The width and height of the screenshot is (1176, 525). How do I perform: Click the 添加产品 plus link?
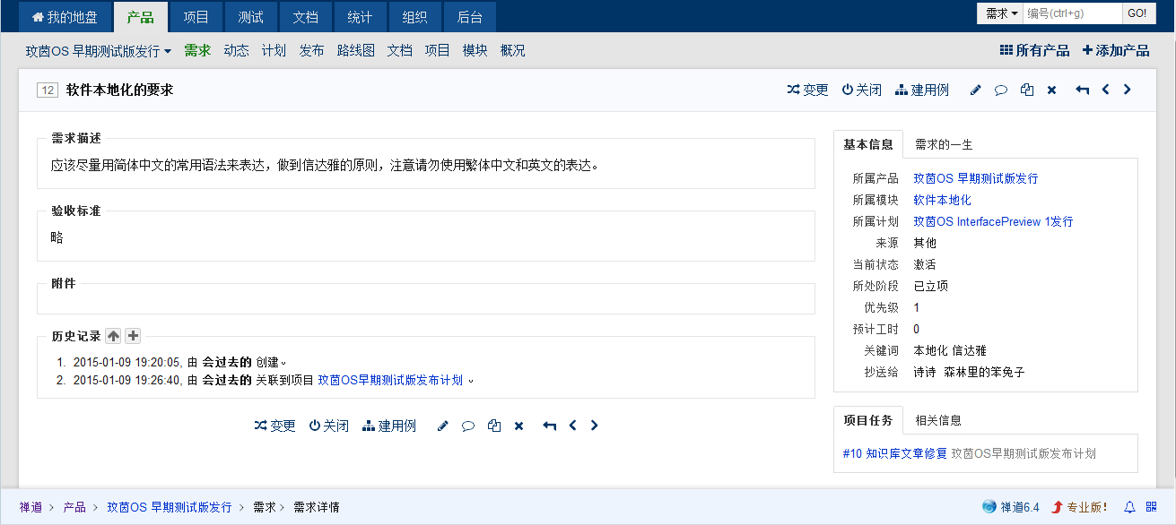click(x=1116, y=51)
